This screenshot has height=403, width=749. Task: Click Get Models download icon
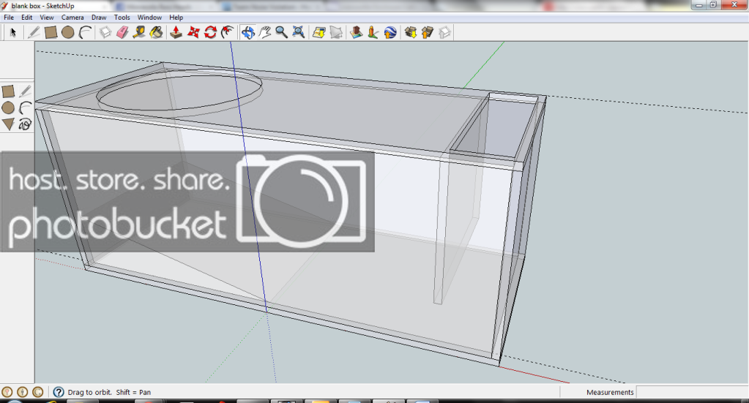click(410, 32)
